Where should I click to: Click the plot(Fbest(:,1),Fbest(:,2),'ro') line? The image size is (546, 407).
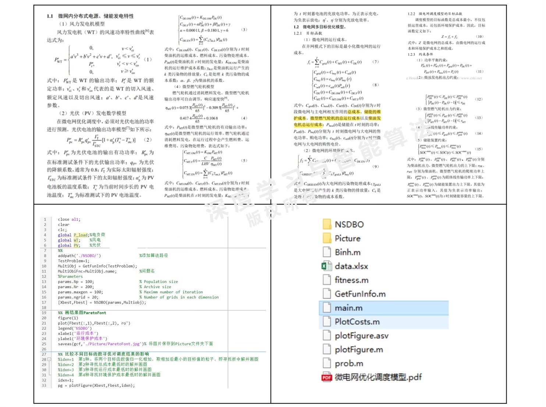[x=94, y=323]
